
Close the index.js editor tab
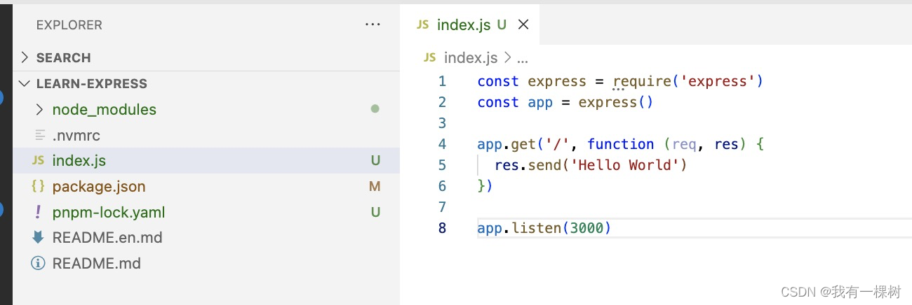(x=523, y=25)
